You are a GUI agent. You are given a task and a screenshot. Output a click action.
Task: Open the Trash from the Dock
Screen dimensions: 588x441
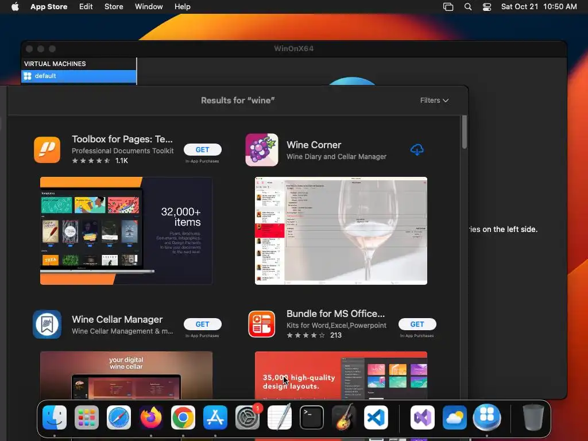click(533, 417)
